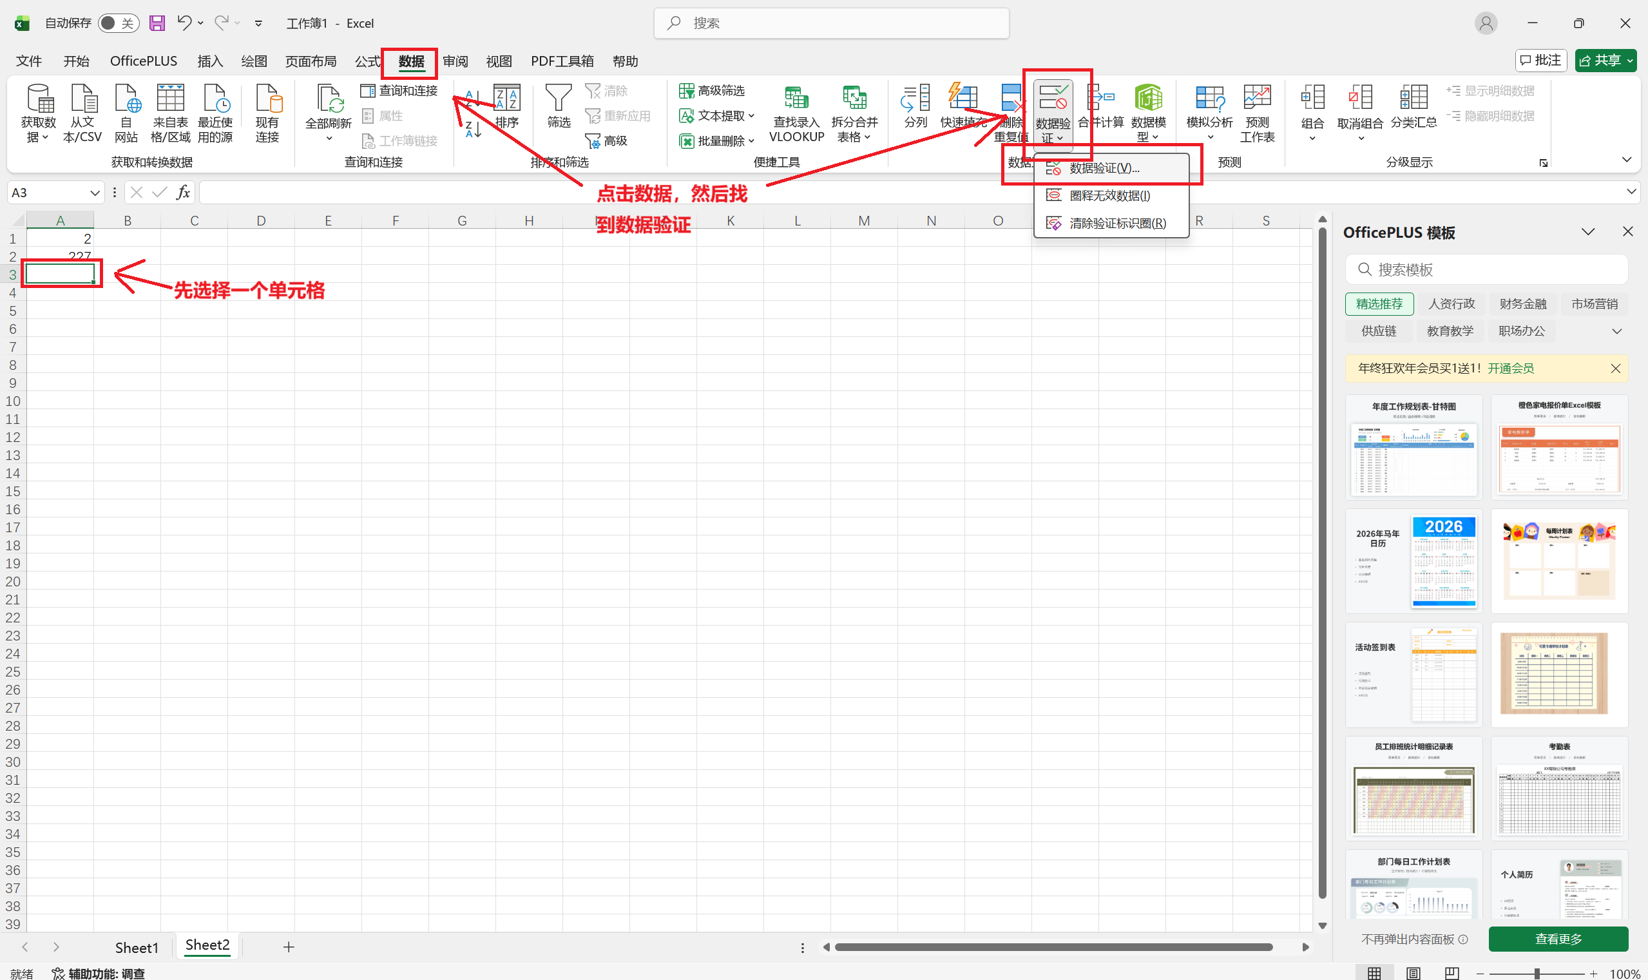The height and width of the screenshot is (980, 1648).
Task: Click the Text to Columns (分列) icon
Action: [915, 99]
